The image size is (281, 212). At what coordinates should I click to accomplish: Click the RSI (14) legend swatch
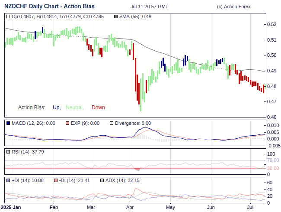8,152
